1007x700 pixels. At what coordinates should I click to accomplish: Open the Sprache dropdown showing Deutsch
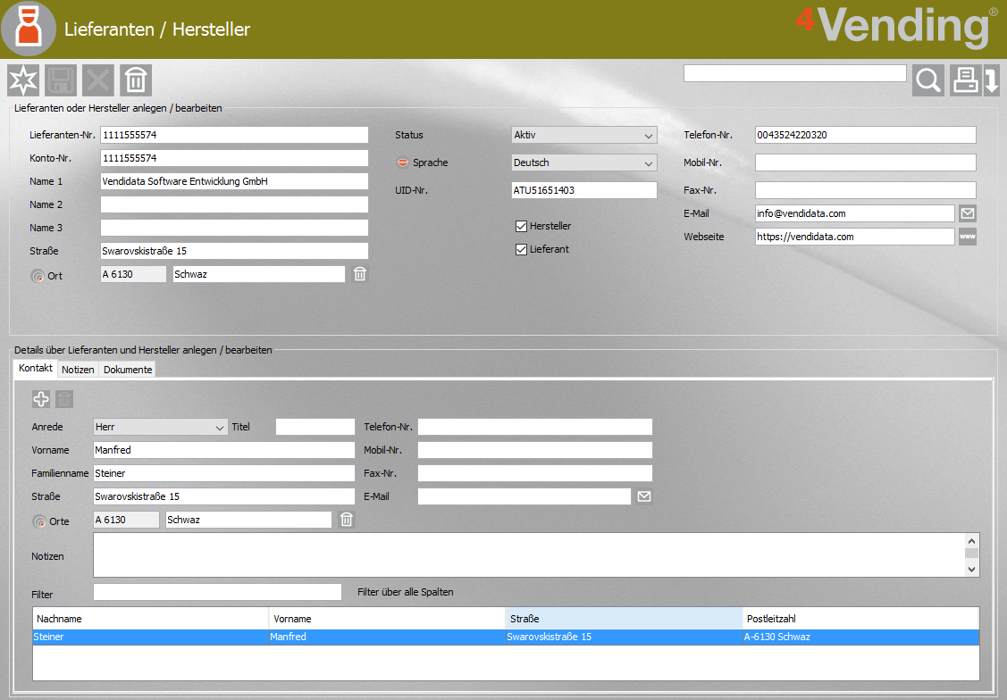click(584, 163)
